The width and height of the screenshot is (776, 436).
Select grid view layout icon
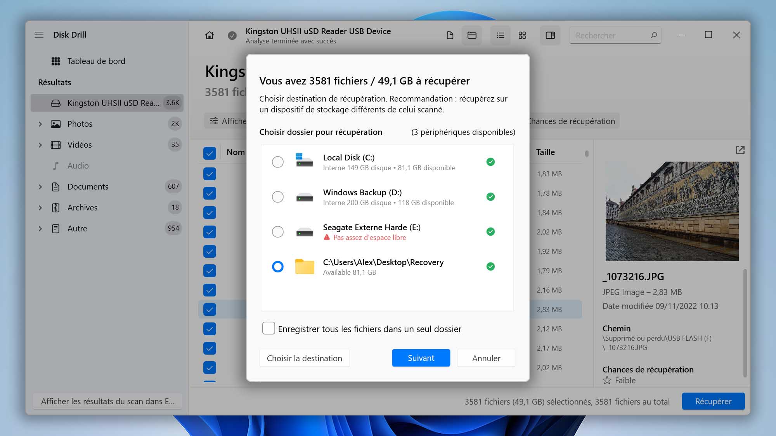click(x=522, y=35)
